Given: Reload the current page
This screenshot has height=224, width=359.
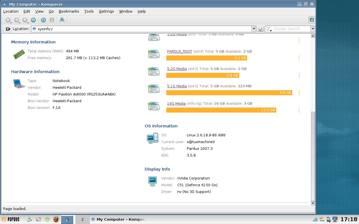Looking at the screenshot, I should click(x=43, y=20).
